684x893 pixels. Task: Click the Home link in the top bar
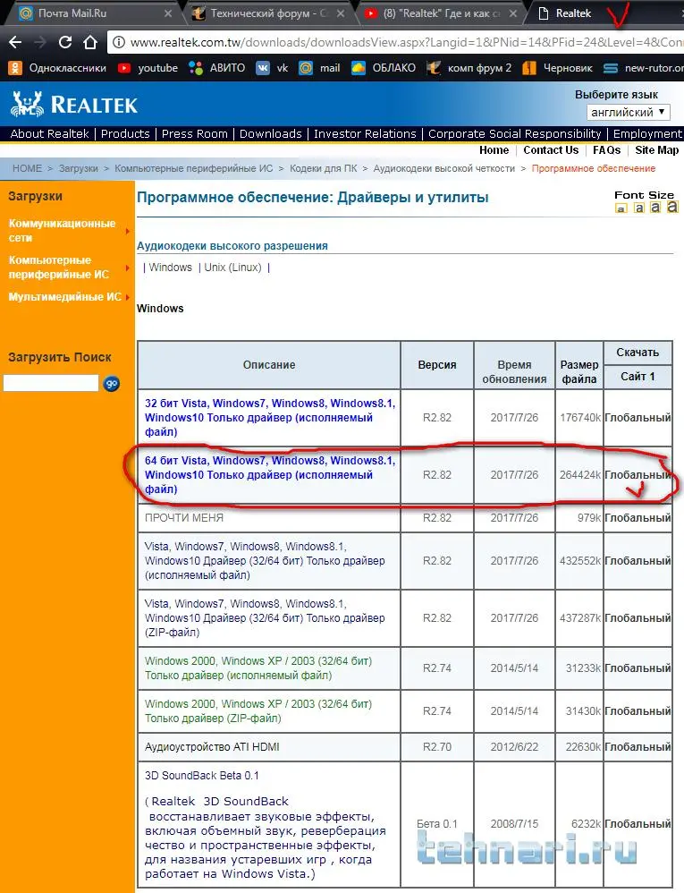point(494,150)
